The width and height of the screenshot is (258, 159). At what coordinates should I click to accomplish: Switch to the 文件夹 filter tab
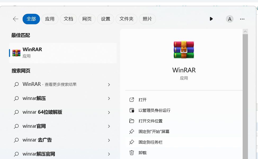coord(126,19)
